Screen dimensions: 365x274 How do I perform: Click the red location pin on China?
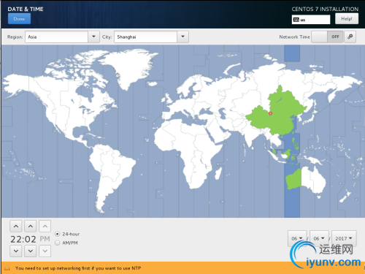270,113
